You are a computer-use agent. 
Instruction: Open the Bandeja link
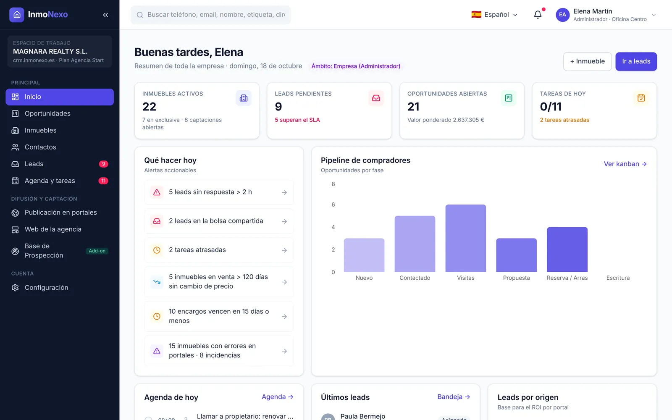(454, 397)
